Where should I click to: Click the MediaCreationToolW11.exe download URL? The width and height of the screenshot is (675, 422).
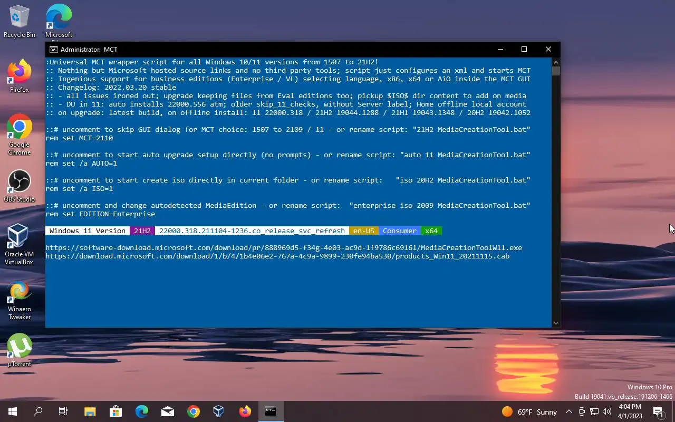coord(284,247)
